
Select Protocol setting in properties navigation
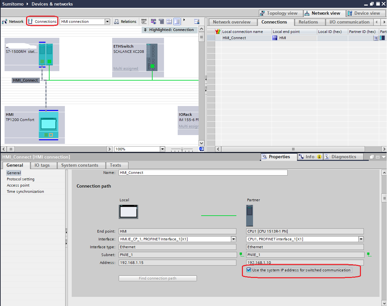pyautogui.click(x=21, y=179)
